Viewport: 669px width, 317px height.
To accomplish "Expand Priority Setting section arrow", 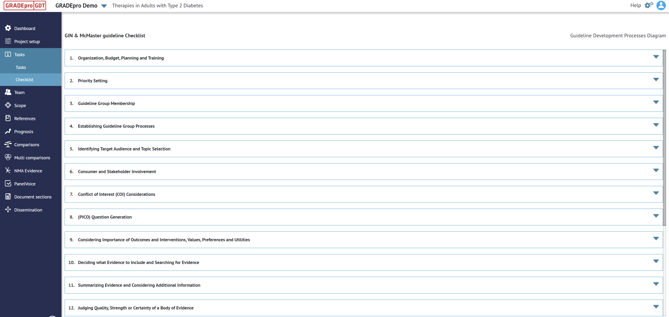I will [x=656, y=79].
